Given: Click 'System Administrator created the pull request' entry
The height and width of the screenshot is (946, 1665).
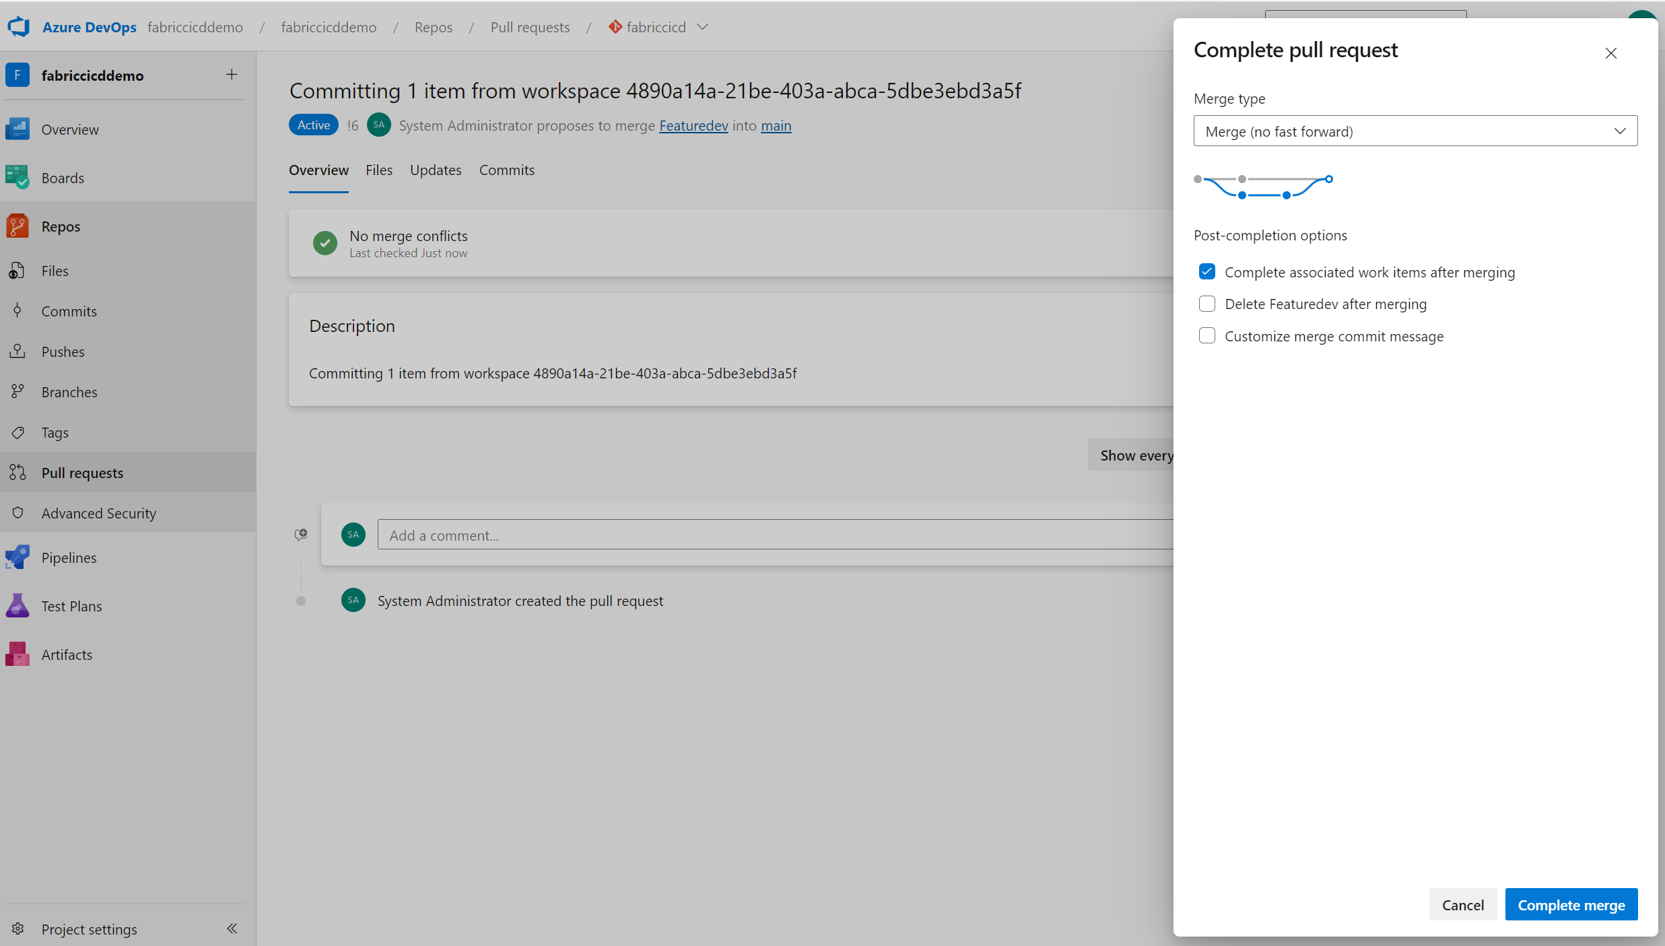Looking at the screenshot, I should click(520, 601).
